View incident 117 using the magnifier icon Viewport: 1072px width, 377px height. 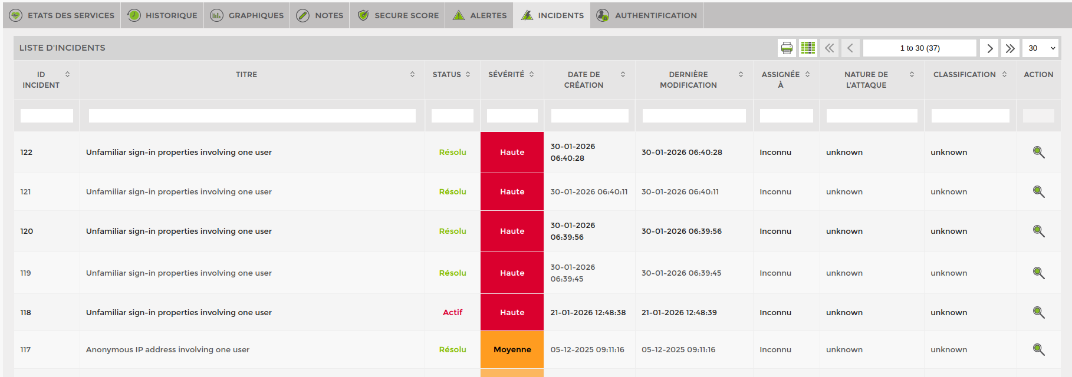(x=1038, y=350)
